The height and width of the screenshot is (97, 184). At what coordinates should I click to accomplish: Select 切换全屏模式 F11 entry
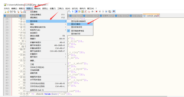47,15
